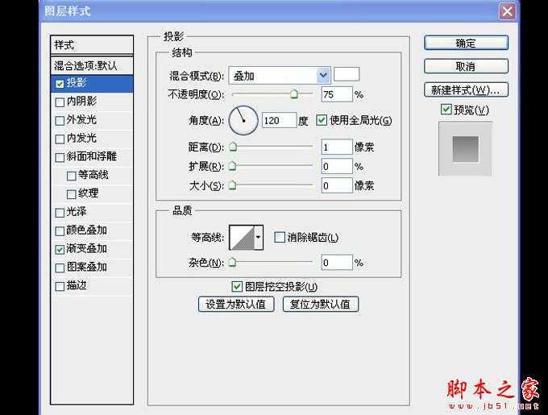Click the 不透明度 slider handle
The width and height of the screenshot is (548, 415).
point(294,94)
